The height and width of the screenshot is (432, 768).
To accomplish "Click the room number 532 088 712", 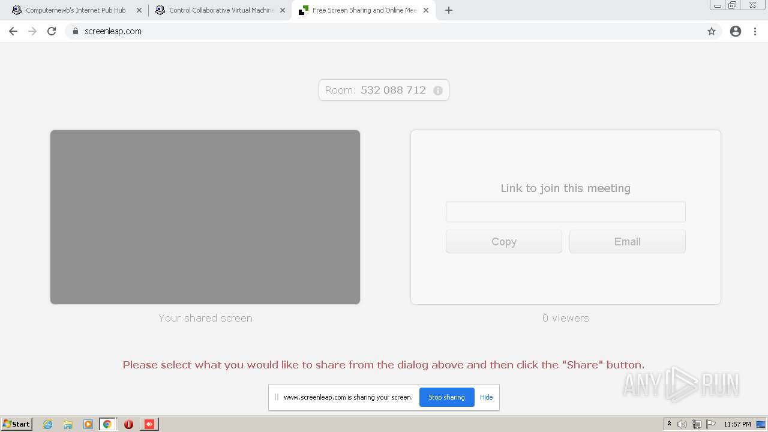I will [x=393, y=90].
